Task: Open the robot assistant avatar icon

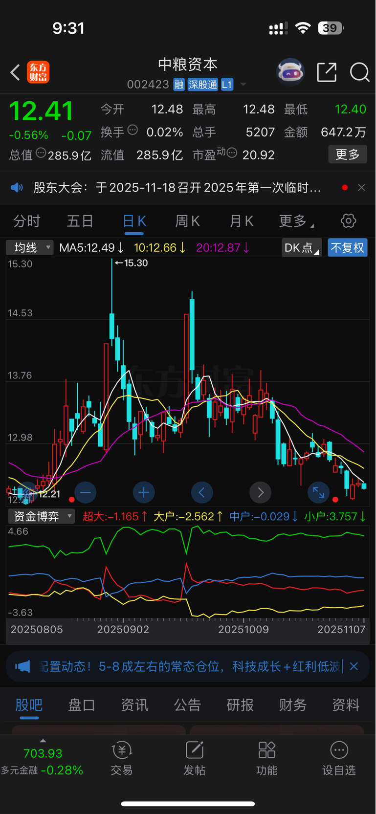Action: (290, 72)
